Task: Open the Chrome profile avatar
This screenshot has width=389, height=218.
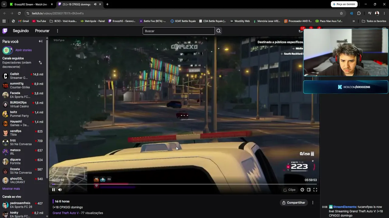Action: tap(377, 13)
